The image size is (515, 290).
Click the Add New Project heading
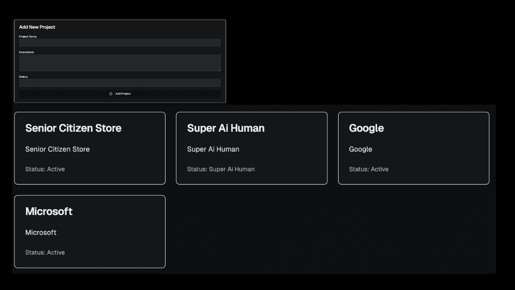(37, 27)
